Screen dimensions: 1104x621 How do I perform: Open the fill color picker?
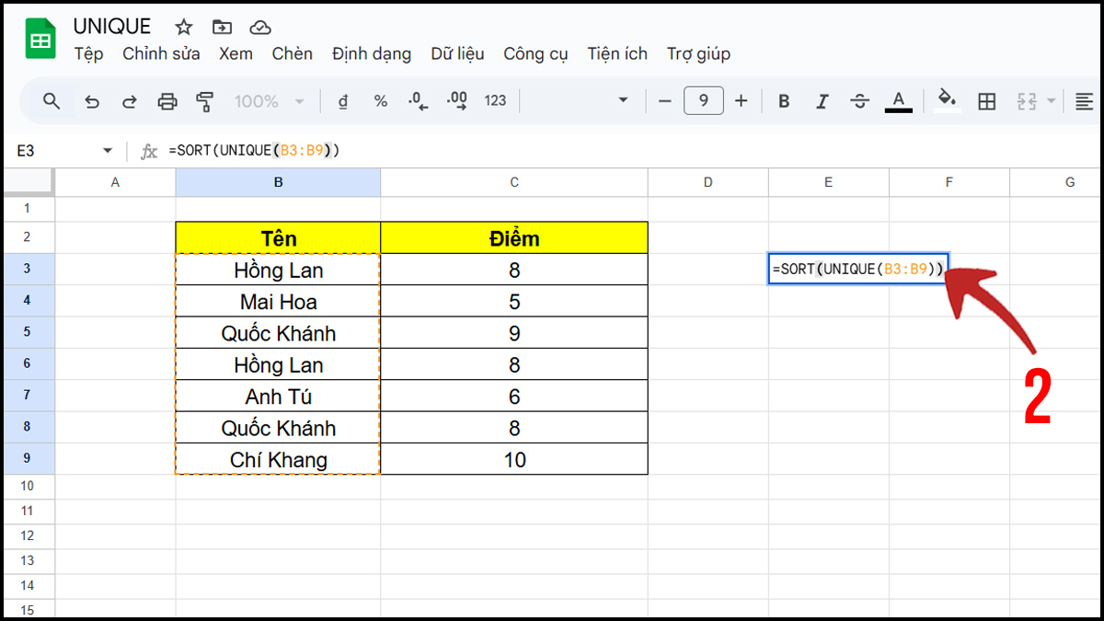pos(949,100)
